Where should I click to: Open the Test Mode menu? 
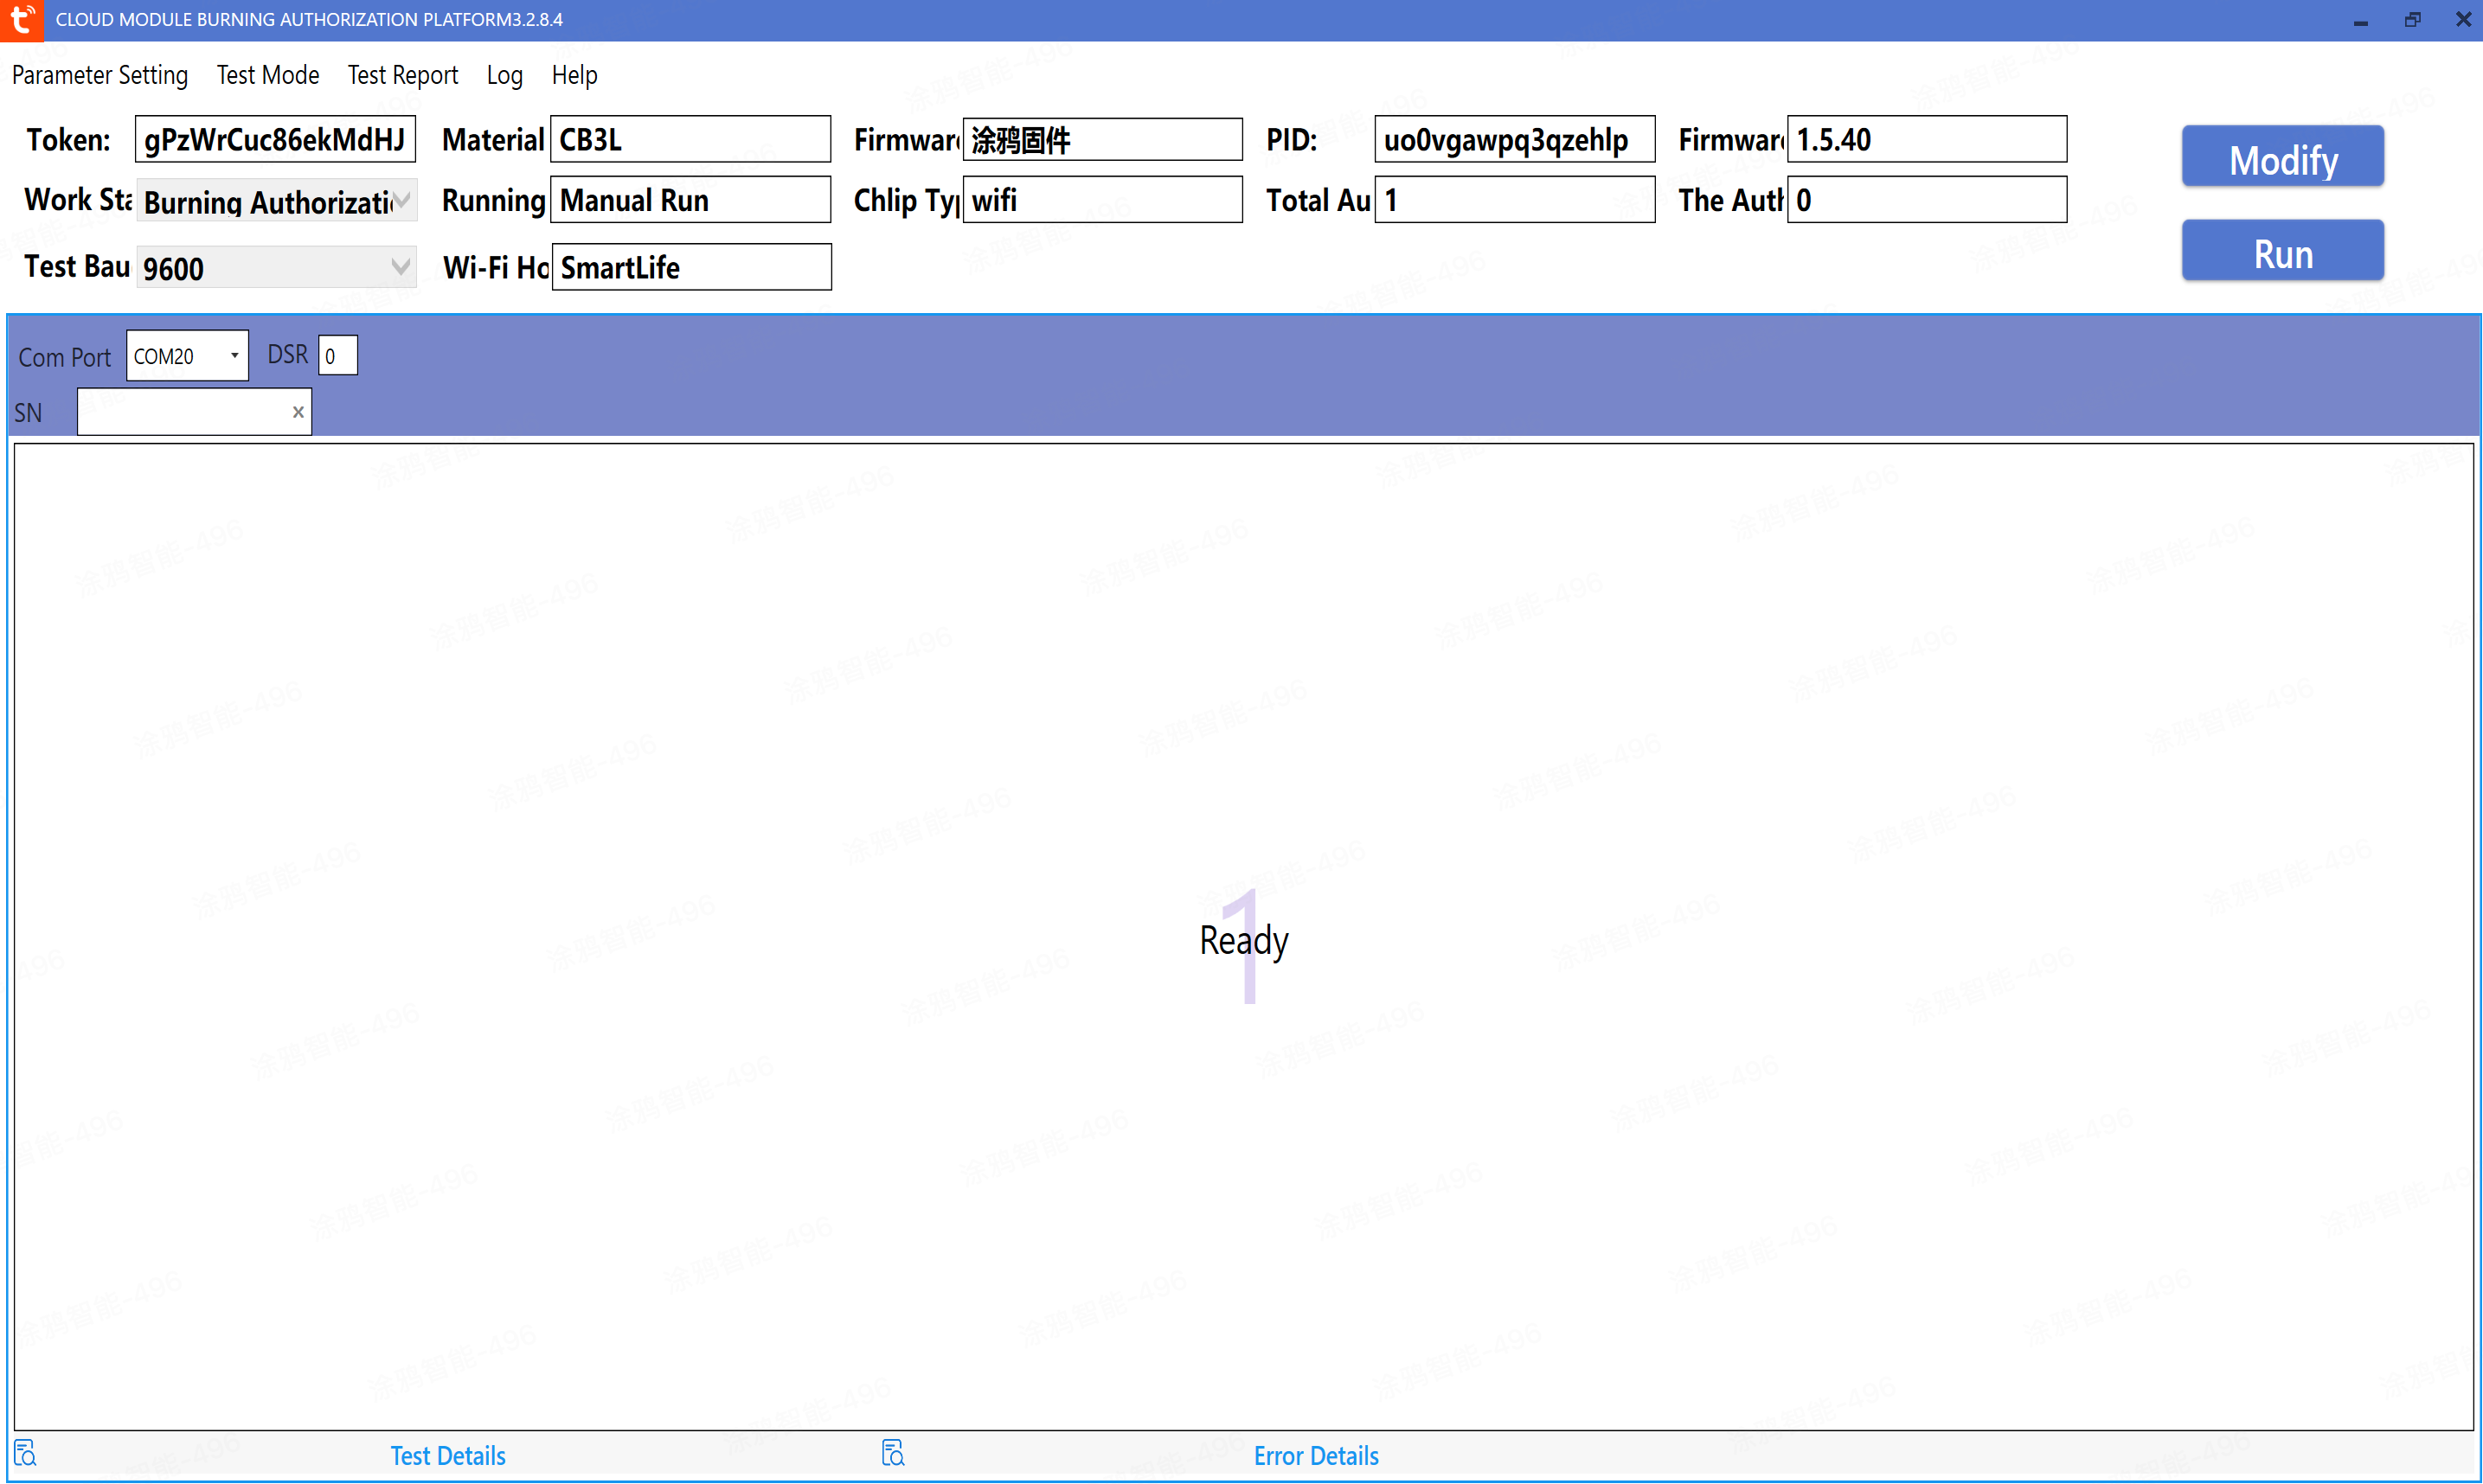pos(267,75)
